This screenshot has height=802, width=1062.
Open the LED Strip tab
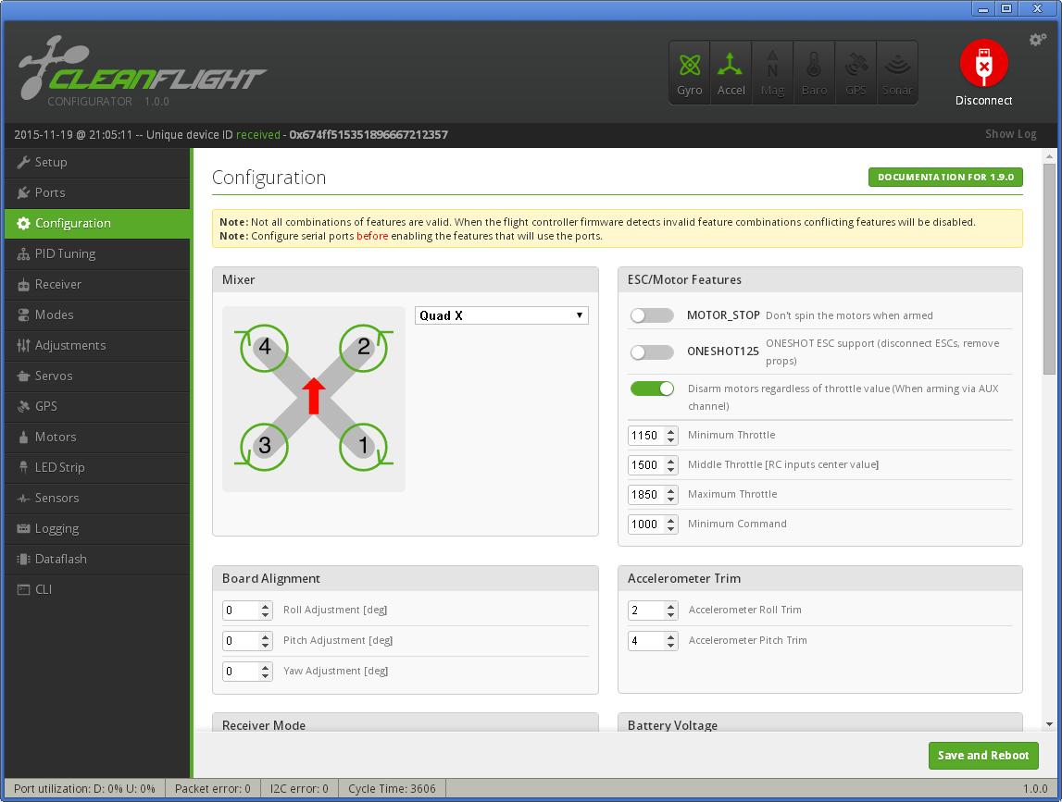(x=97, y=467)
